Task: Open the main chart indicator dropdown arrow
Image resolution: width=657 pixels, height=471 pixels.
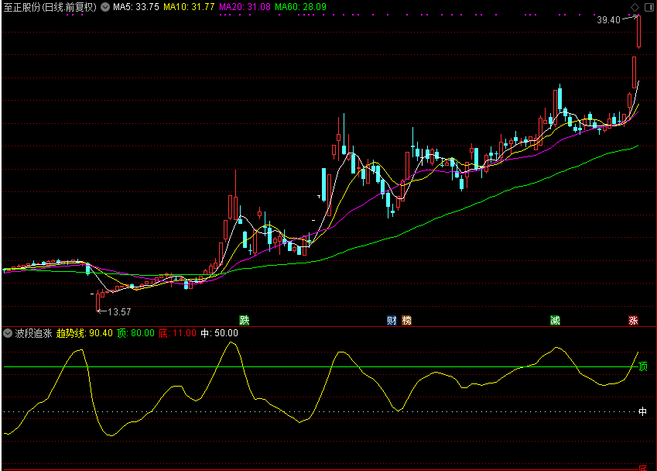Action: tap(105, 7)
